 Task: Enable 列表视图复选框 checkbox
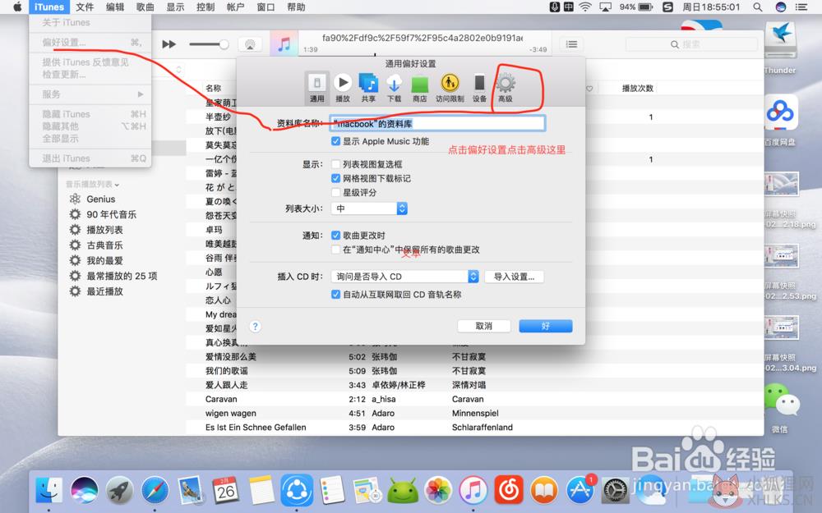(x=335, y=164)
